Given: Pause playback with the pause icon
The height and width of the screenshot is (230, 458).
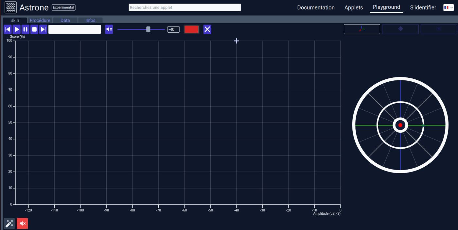Looking at the screenshot, I should pos(26,29).
